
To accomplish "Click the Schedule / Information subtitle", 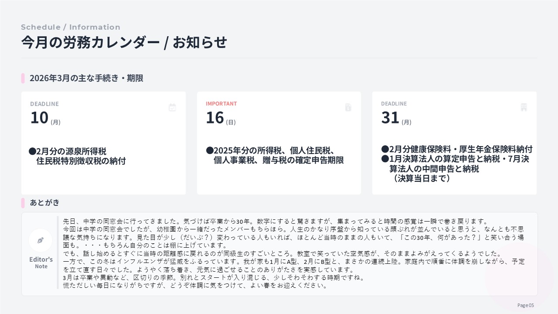I will (71, 27).
